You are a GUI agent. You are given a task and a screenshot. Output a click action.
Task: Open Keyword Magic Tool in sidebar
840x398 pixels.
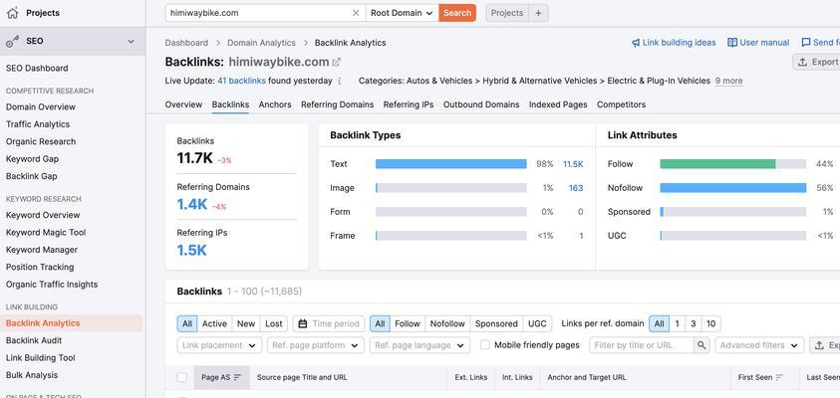point(46,233)
